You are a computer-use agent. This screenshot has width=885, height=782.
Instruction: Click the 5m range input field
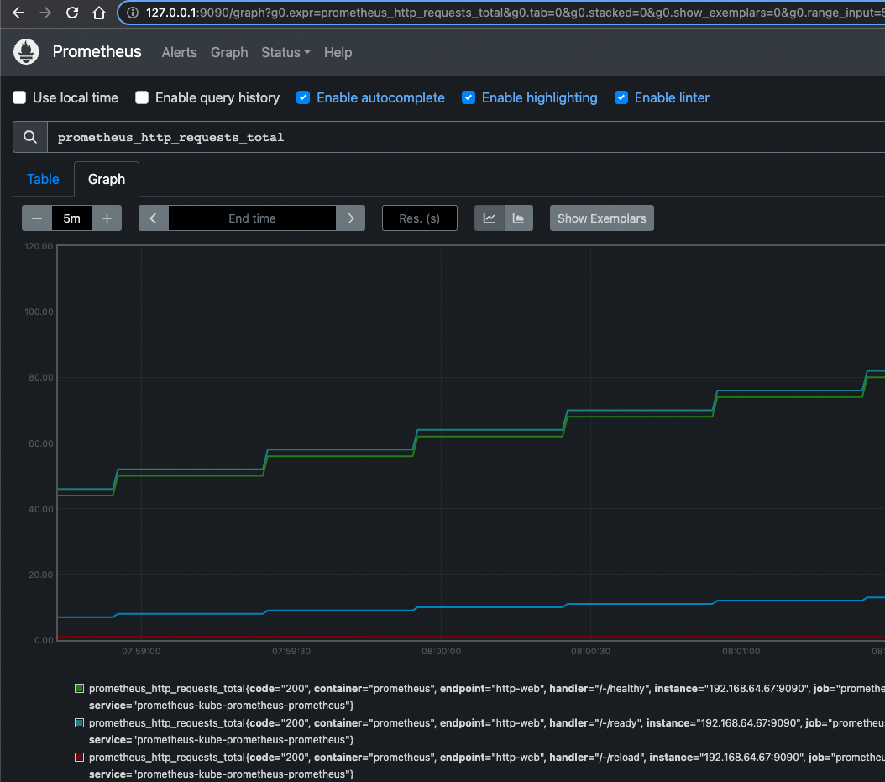71,218
